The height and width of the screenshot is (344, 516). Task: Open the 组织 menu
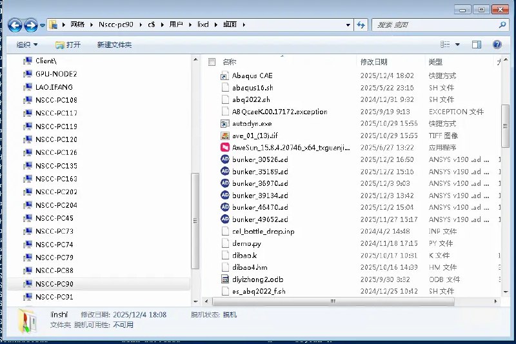(x=27, y=45)
